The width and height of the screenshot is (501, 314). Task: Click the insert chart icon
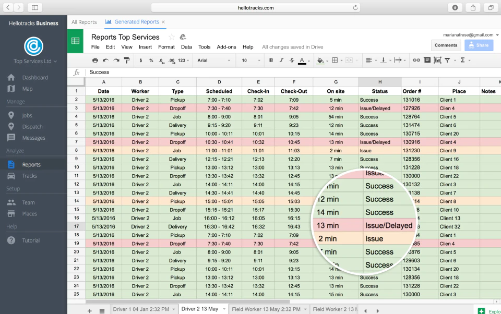pos(437,60)
